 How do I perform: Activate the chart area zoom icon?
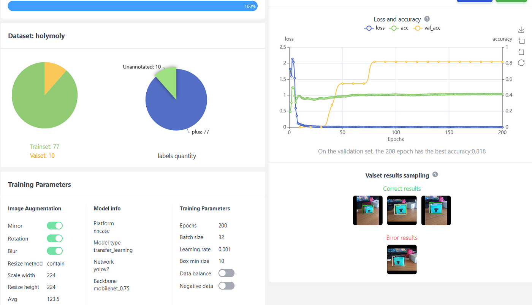point(521,41)
